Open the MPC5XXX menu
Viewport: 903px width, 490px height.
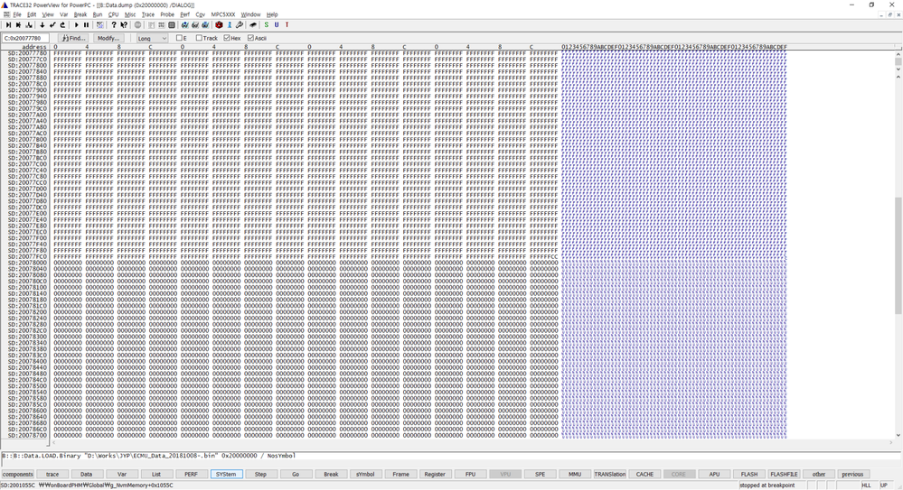coord(223,14)
